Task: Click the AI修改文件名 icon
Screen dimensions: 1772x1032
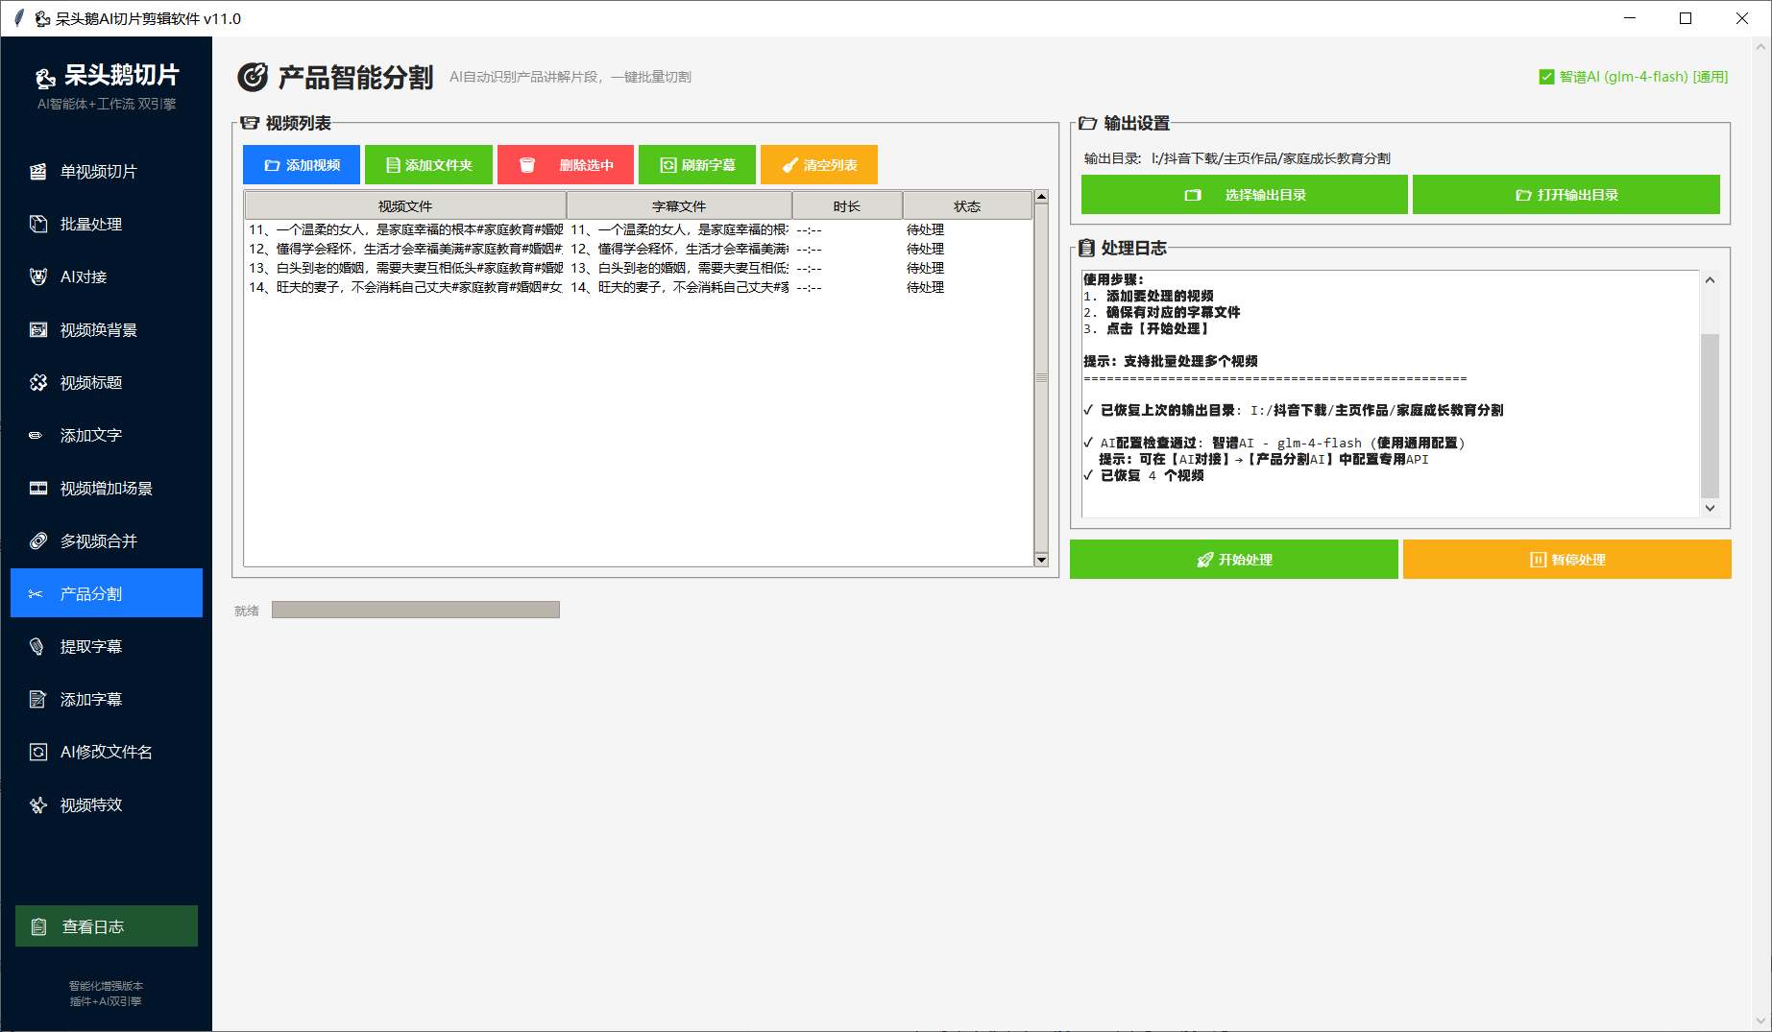Action: click(x=38, y=752)
